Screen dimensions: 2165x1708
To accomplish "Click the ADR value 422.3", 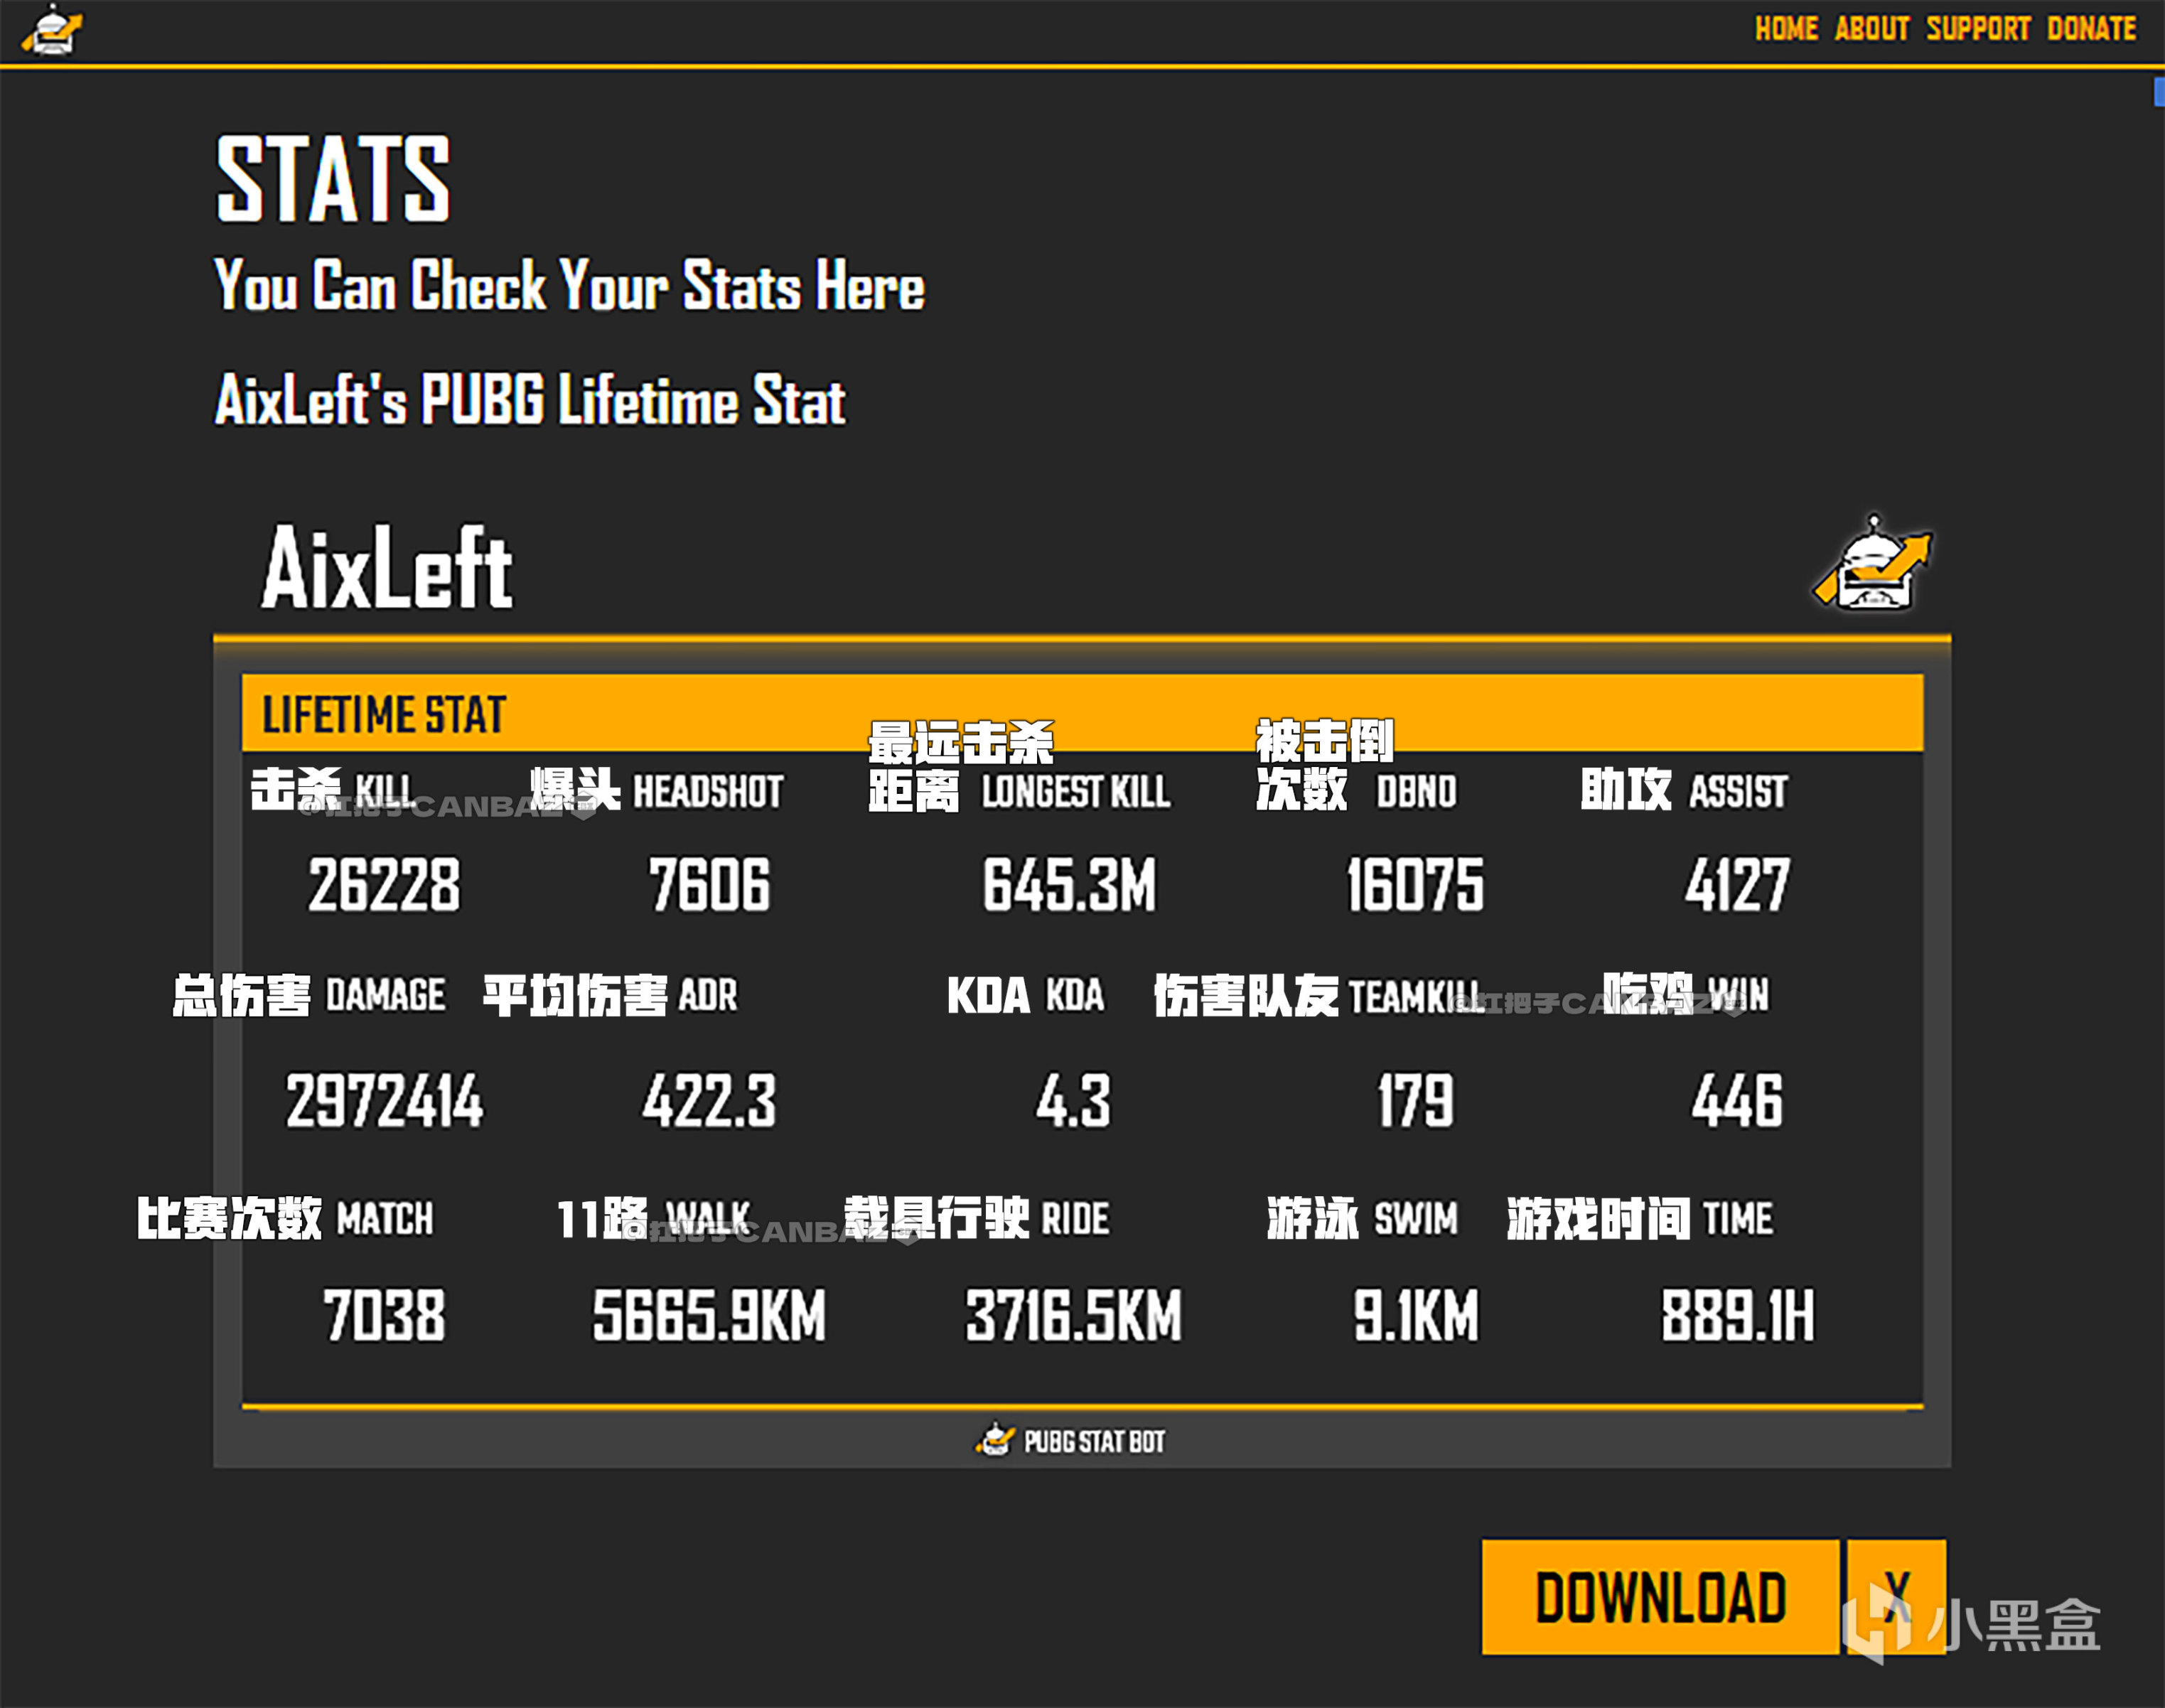I will tap(709, 1101).
